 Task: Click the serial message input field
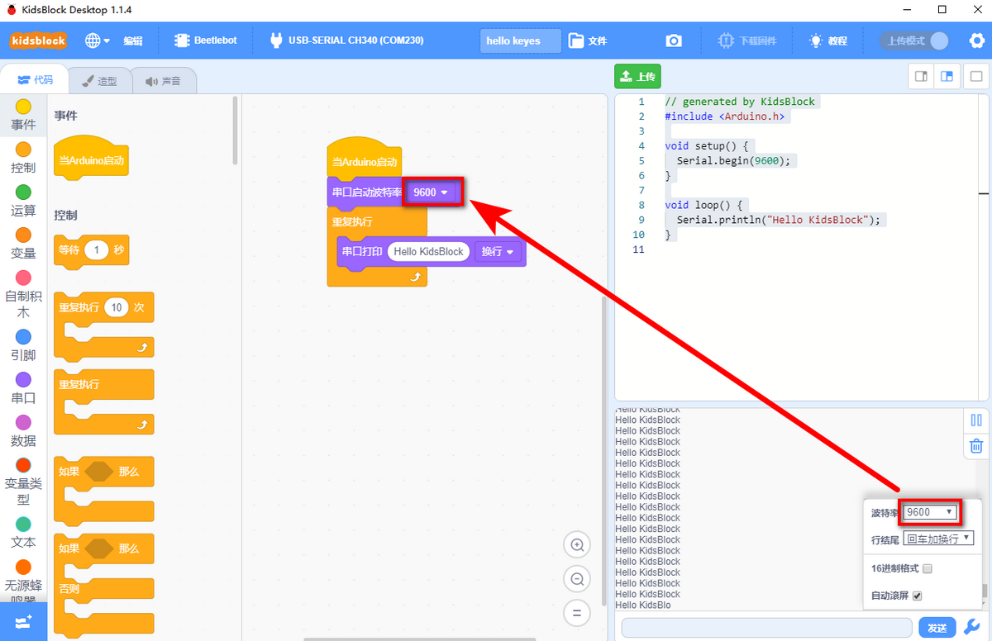(x=766, y=627)
